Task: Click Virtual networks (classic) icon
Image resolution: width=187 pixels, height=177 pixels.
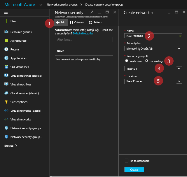Action: click(x=6, y=111)
